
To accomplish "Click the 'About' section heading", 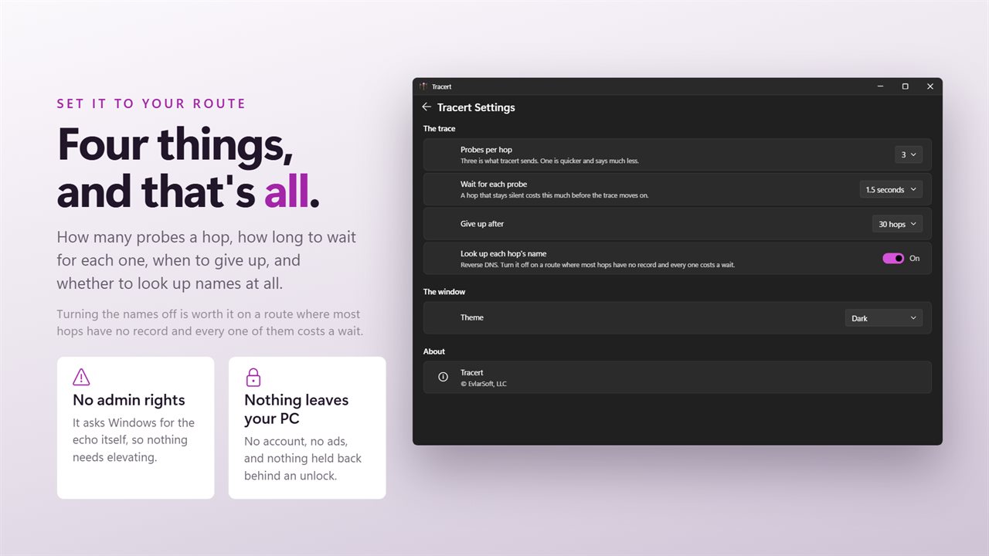I will point(434,351).
